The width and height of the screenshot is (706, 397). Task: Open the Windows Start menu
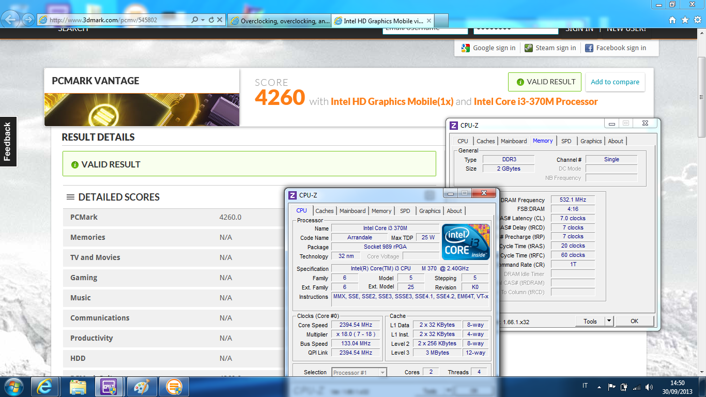[13, 387]
